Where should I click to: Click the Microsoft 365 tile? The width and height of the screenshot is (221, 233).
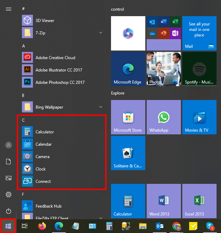click(x=128, y=33)
